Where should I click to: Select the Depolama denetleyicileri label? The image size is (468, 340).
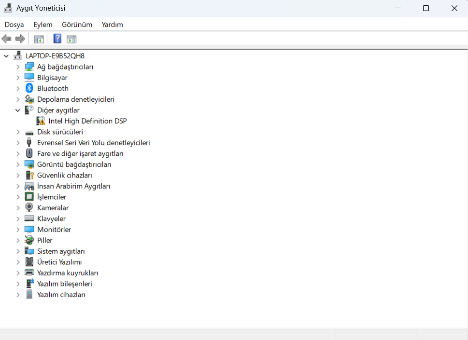(x=76, y=99)
